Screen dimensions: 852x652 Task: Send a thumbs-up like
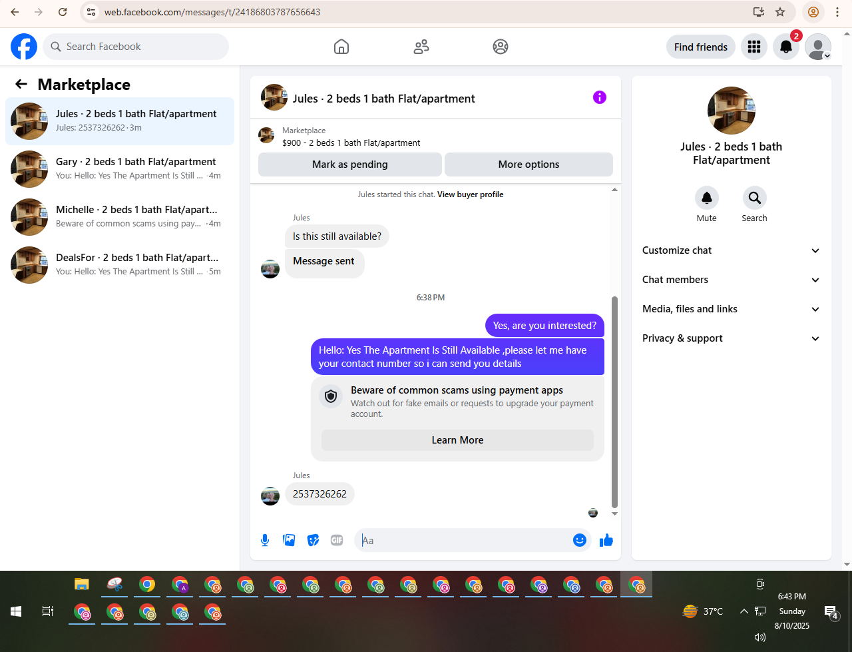(606, 540)
